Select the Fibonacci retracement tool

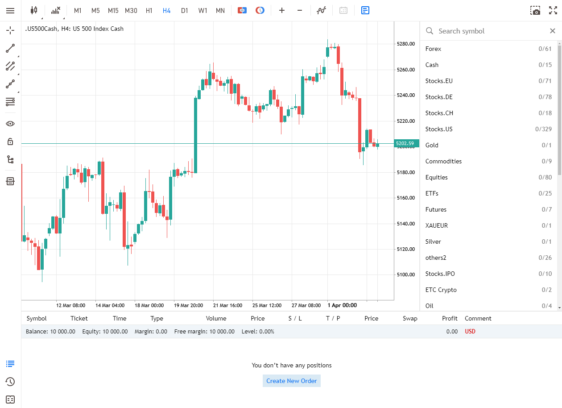coord(10,102)
